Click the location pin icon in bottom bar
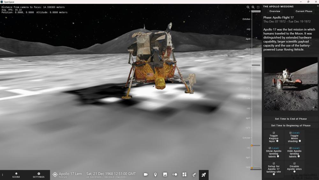319x180 pixels. 155,175
